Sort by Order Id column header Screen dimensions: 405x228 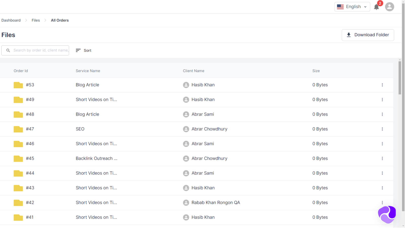click(21, 71)
